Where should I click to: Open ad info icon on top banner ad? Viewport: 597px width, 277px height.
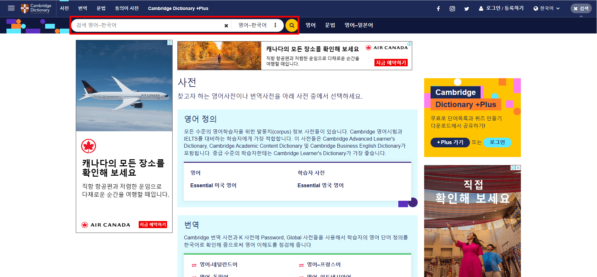409,44
